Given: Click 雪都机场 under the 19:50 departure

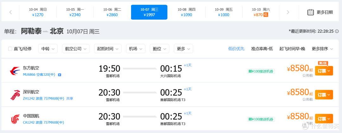Looking at the screenshot, I should (x=113, y=76).
